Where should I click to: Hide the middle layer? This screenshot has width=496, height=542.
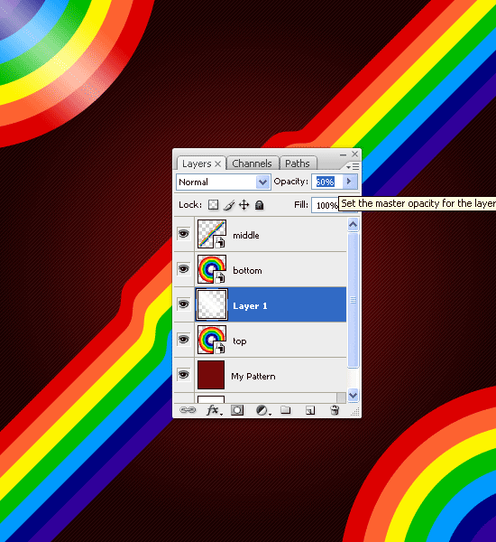click(x=184, y=234)
